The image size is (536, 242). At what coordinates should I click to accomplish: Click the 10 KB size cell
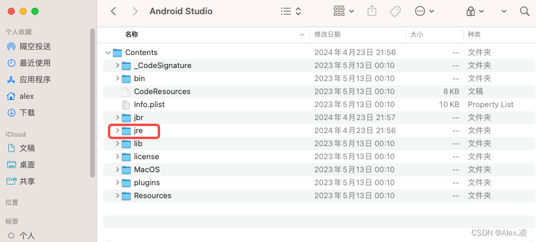pyautogui.click(x=449, y=105)
